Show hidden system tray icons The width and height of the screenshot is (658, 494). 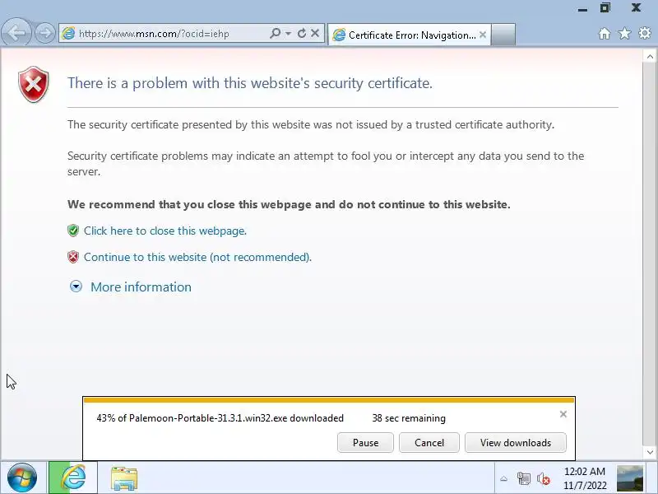pyautogui.click(x=503, y=478)
